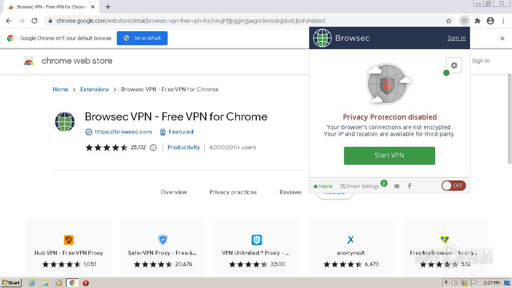512x288 pixels.
Task: Open the Reviews tab
Action: pyautogui.click(x=290, y=192)
